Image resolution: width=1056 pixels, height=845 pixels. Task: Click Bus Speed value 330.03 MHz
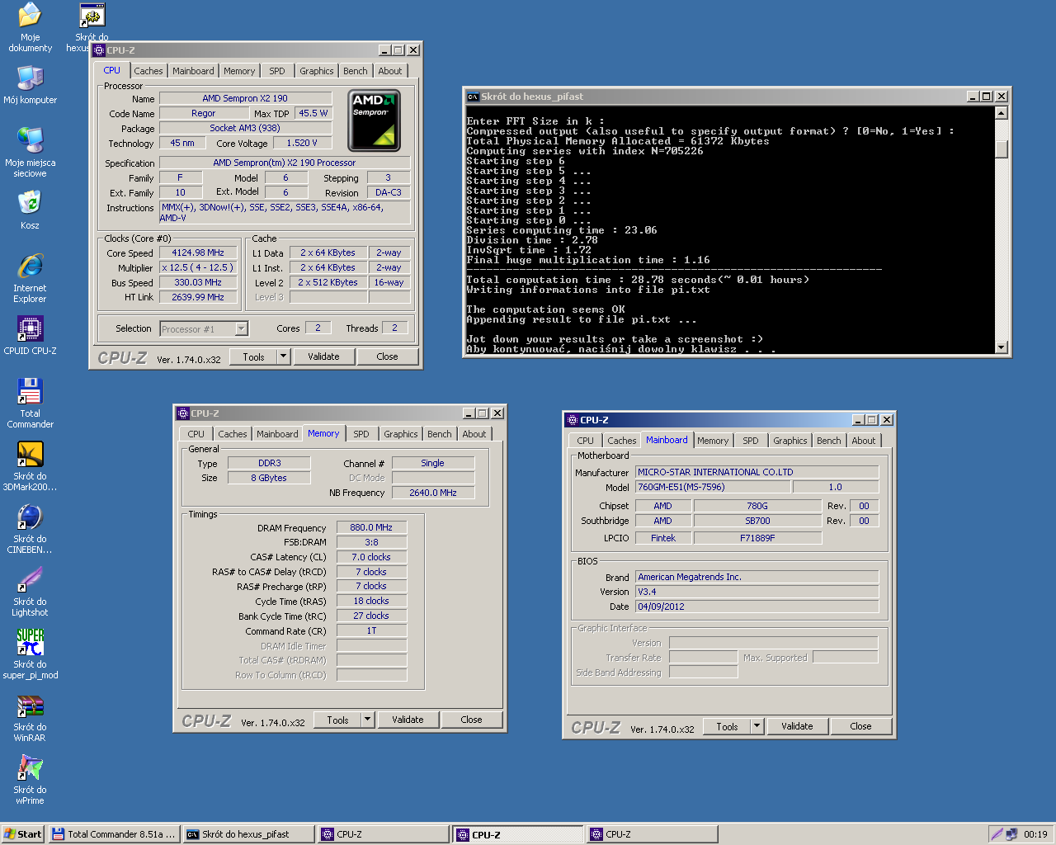(198, 282)
